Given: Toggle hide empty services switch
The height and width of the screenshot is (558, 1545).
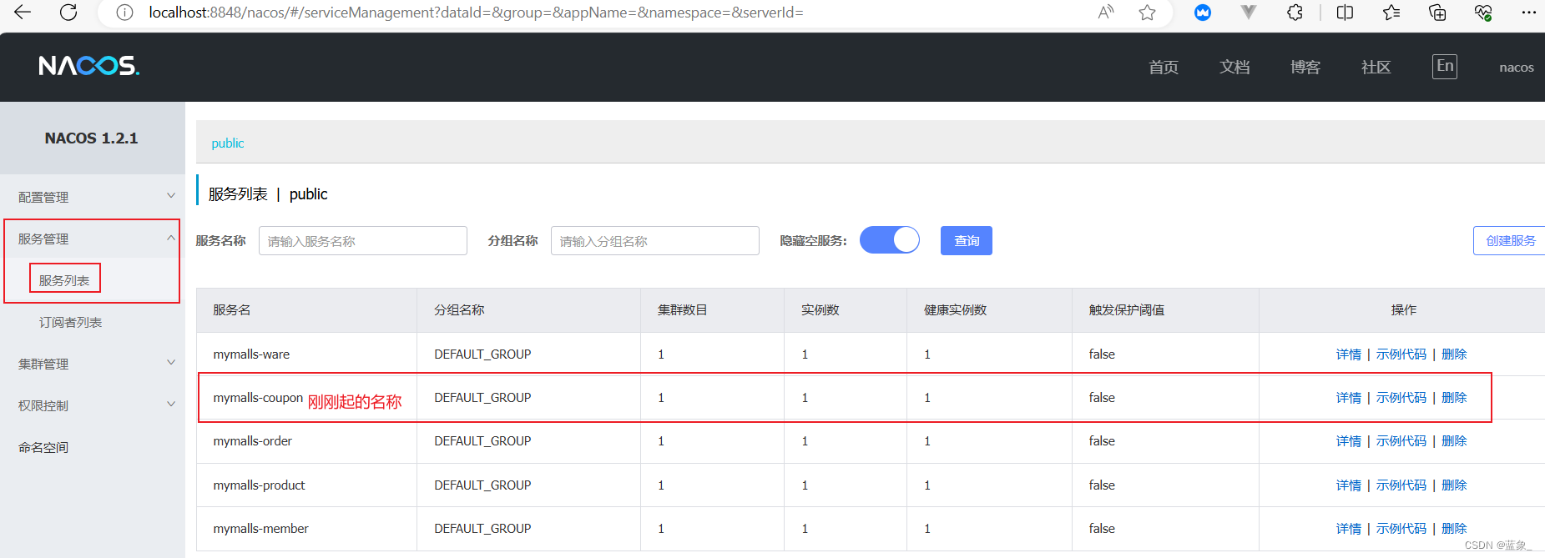Looking at the screenshot, I should pyautogui.click(x=890, y=240).
